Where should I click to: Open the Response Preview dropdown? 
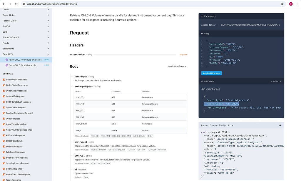click(276, 81)
